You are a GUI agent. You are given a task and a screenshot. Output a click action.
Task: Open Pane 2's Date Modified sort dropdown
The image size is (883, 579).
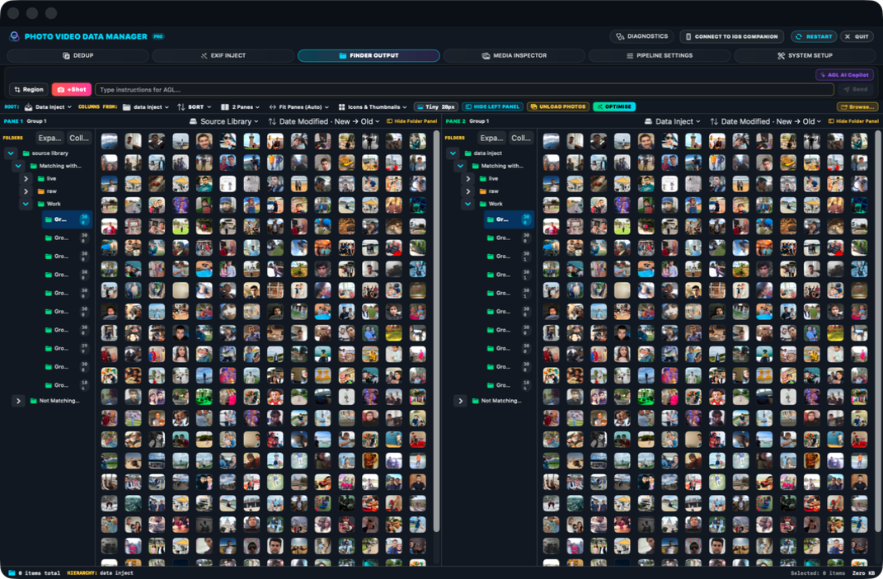(765, 121)
